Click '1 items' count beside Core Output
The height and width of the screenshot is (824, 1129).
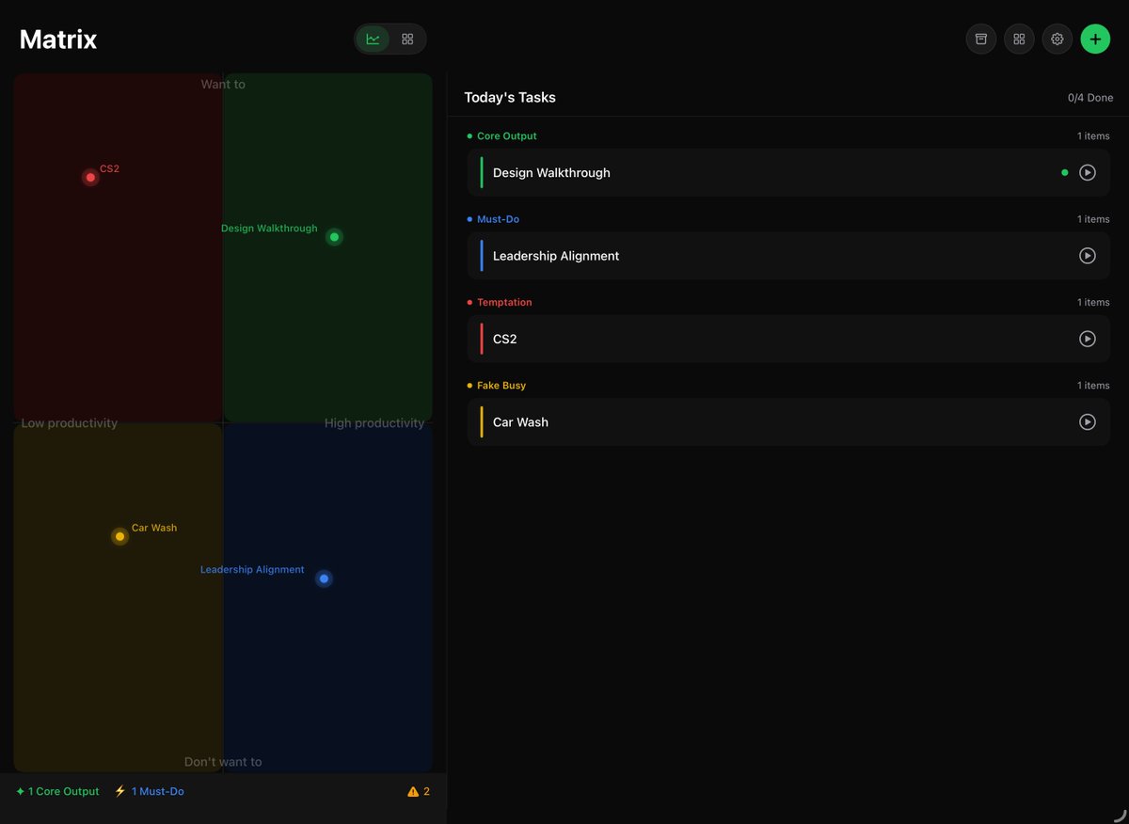click(x=1093, y=136)
